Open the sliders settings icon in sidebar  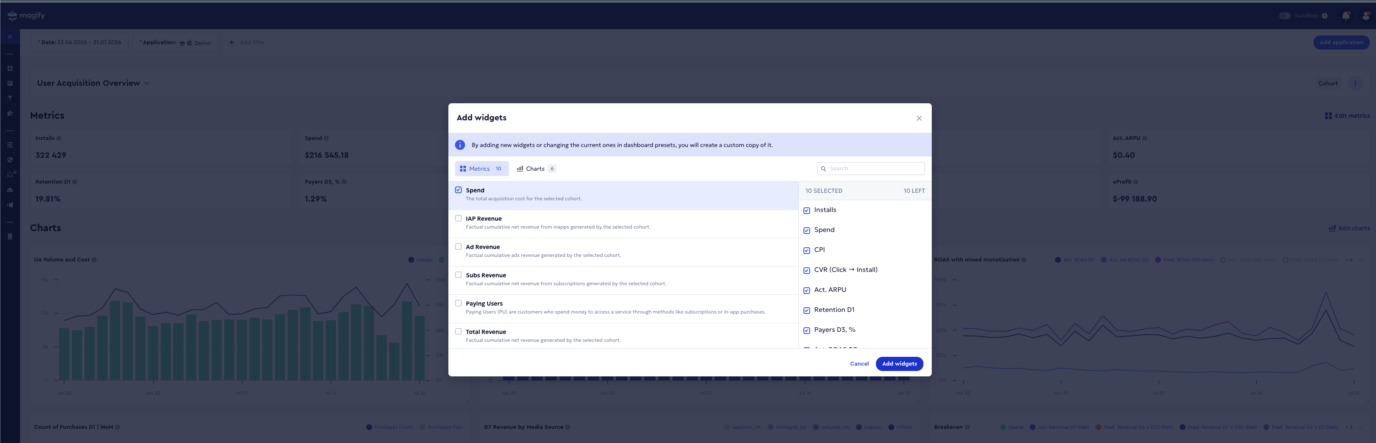click(10, 144)
